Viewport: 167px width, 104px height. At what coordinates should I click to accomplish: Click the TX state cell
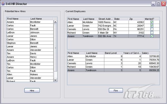(x=121, y=36)
